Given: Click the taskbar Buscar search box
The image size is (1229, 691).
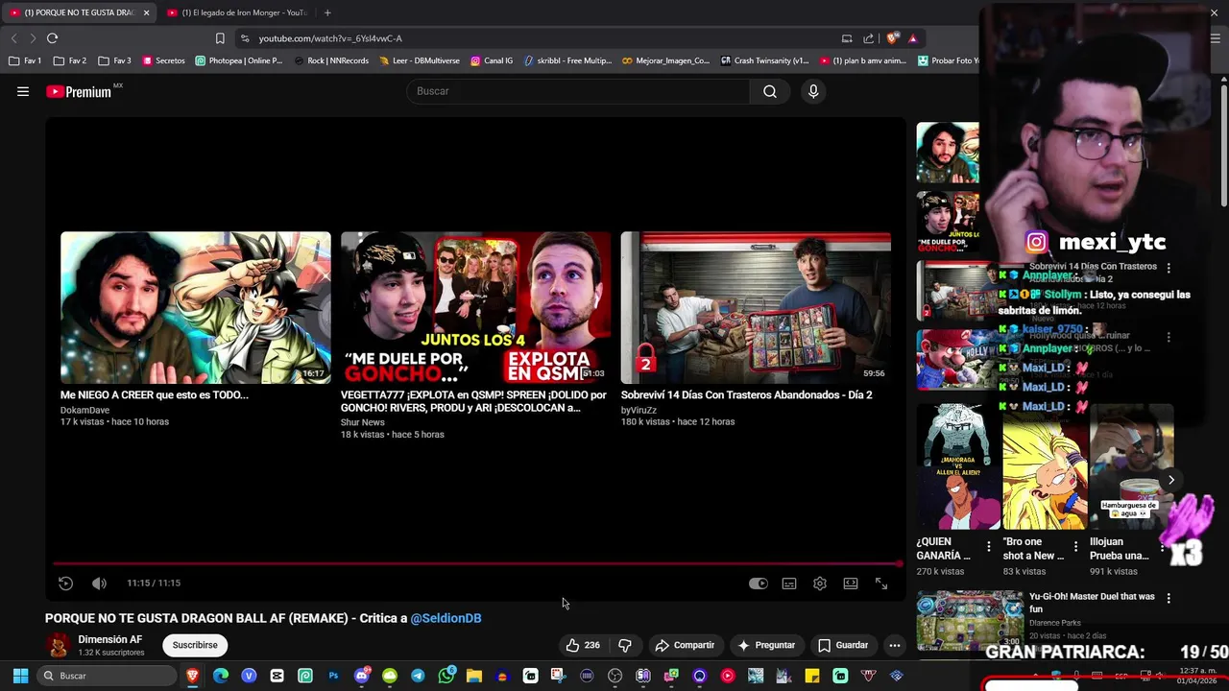Looking at the screenshot, I should pos(107,676).
